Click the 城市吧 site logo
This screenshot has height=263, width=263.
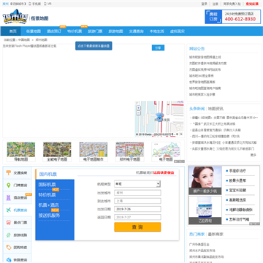[15, 17]
